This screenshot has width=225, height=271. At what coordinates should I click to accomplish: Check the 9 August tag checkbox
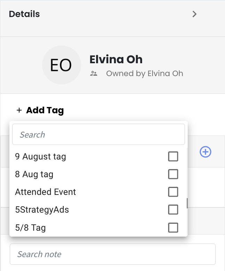[173, 156]
